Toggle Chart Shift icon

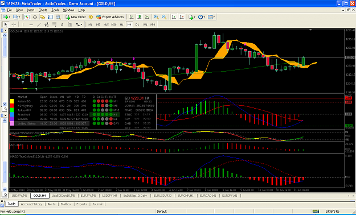tap(182, 17)
